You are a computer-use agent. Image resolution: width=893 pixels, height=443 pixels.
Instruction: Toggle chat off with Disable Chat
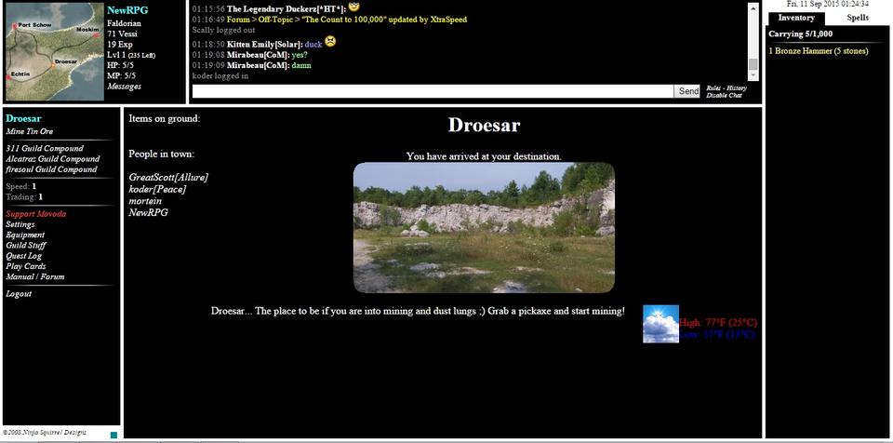click(x=724, y=96)
